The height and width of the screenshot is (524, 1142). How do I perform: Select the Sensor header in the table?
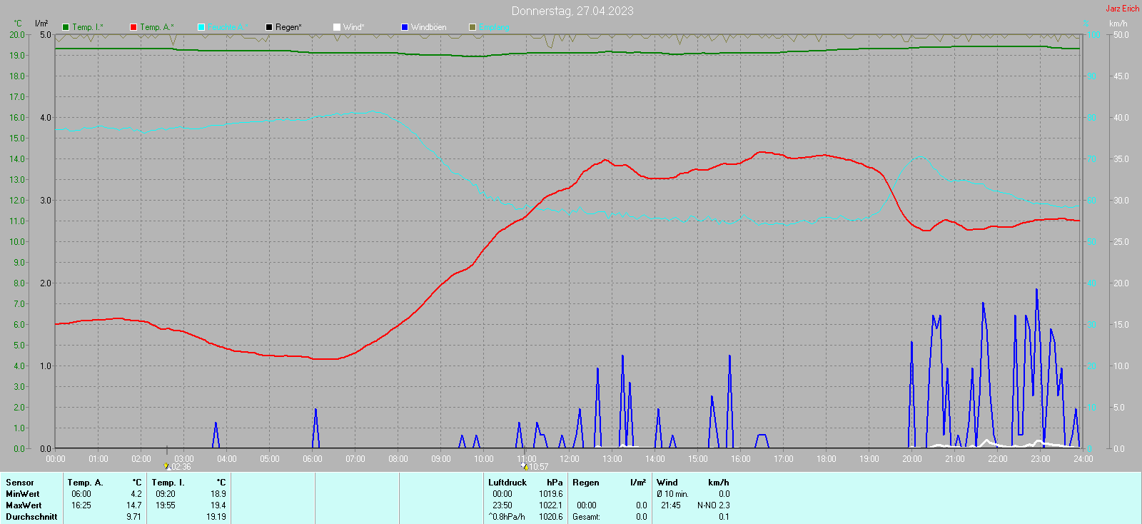pyautogui.click(x=20, y=483)
